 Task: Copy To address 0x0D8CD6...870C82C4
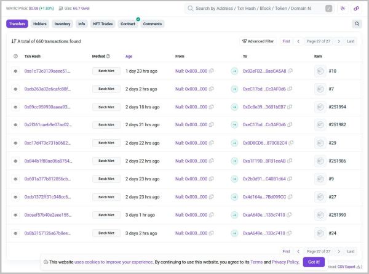(291, 143)
